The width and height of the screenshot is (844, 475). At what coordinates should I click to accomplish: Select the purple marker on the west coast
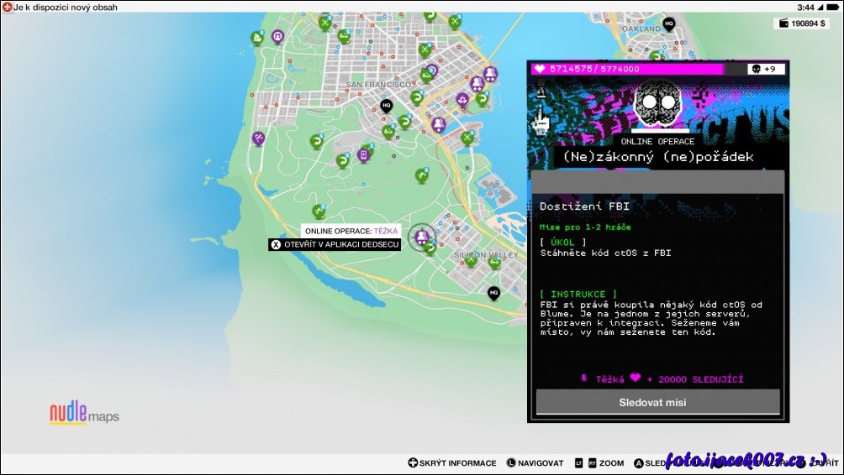259,138
